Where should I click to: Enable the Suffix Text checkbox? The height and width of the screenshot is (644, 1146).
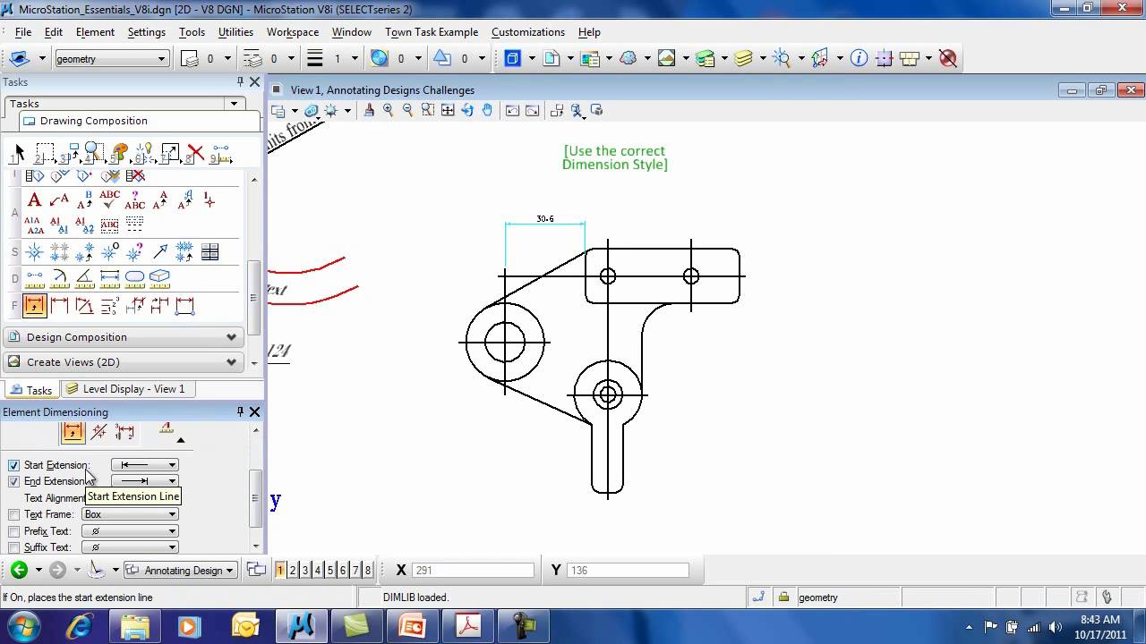[x=13, y=547]
